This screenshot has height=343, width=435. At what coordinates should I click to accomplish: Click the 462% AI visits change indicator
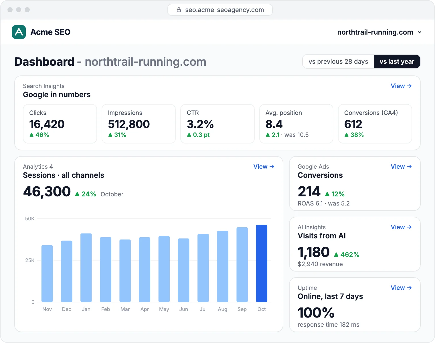[x=347, y=255]
